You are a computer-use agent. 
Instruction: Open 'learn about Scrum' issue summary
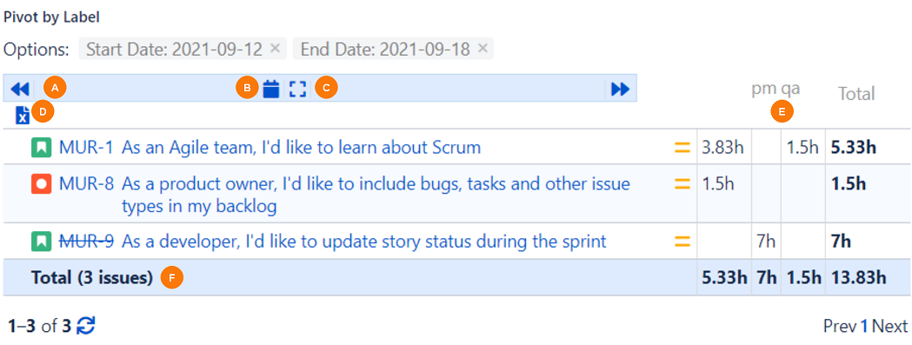tap(302, 148)
